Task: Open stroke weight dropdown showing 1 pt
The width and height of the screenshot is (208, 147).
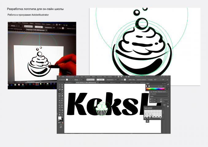Action: pyautogui.click(x=85, y=80)
